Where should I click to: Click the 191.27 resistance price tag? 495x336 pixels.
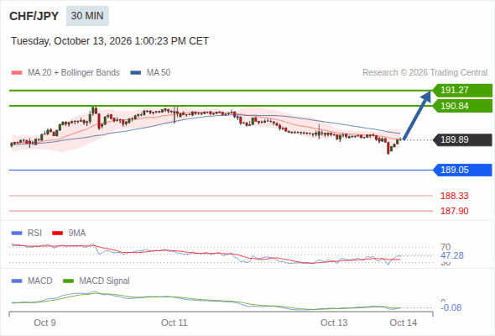[462, 91]
